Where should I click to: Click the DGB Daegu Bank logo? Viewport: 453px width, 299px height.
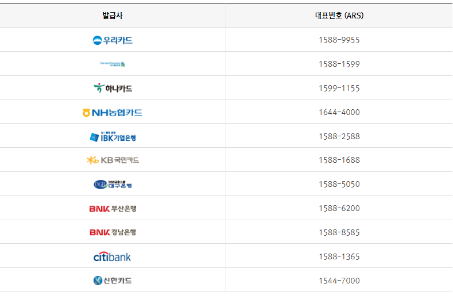(113, 185)
